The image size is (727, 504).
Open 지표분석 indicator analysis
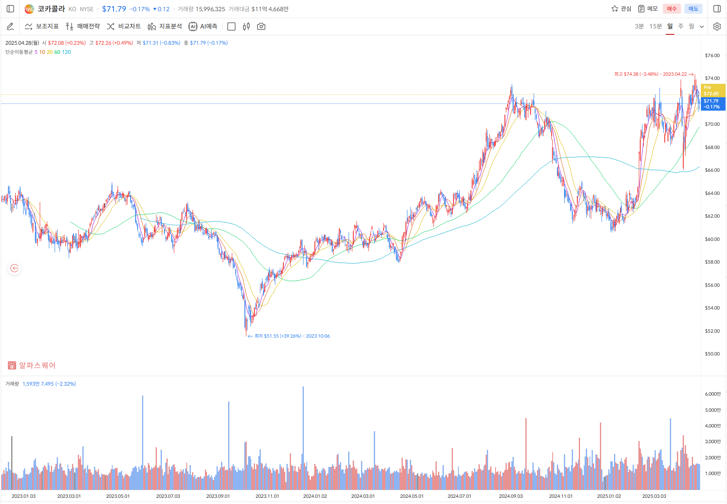(x=165, y=26)
